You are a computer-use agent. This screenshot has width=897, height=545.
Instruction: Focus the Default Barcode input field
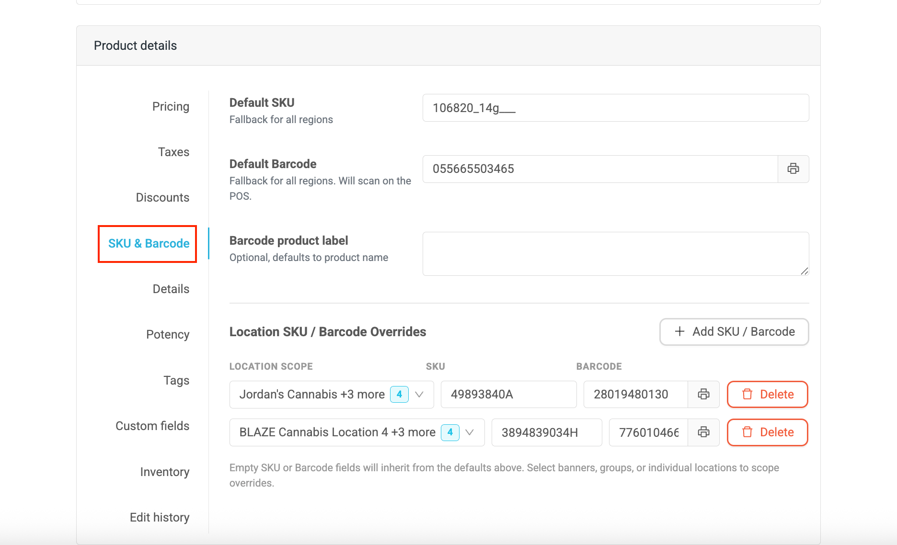pos(600,169)
